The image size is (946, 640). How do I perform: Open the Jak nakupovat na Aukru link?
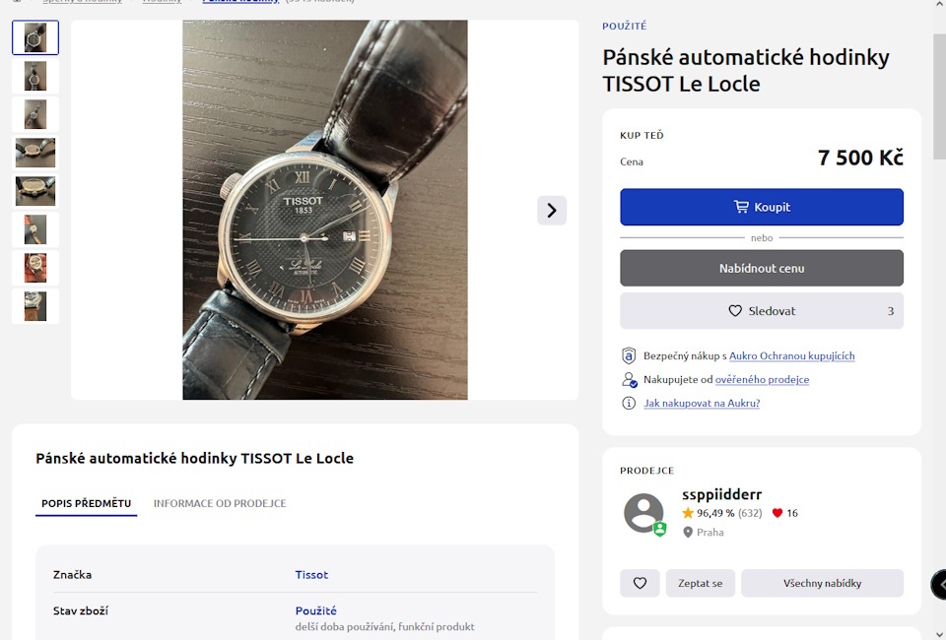[x=702, y=403]
